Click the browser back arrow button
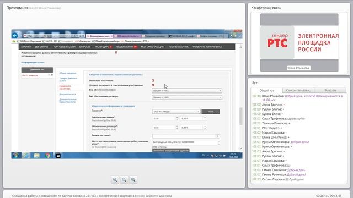The width and height of the screenshot is (353, 198). click(15, 35)
